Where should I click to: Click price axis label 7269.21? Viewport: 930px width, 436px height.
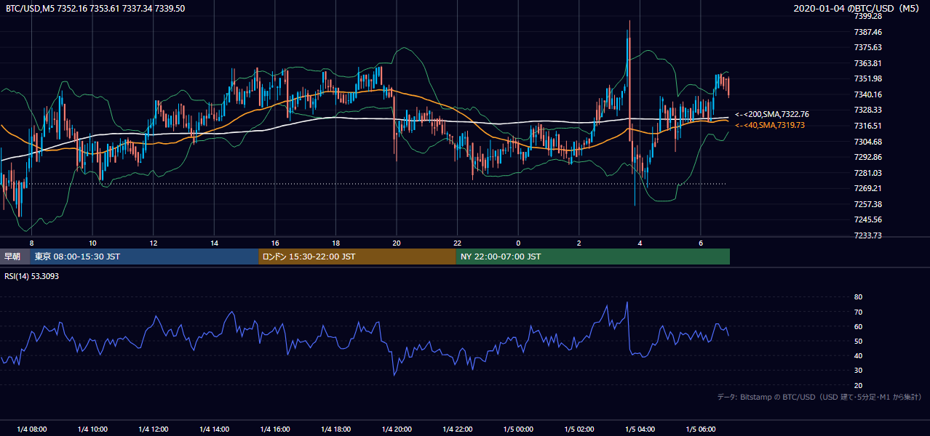pos(868,188)
